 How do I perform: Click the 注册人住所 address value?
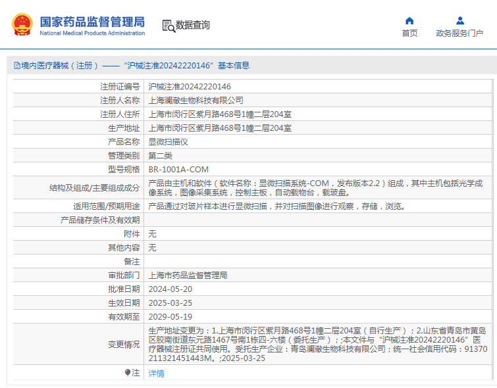(x=220, y=114)
